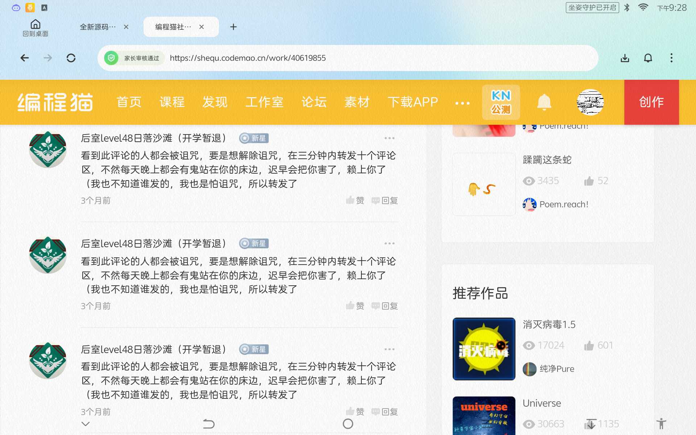696x435 pixels.
Task: Open the 发现 menu item
Action: [215, 102]
